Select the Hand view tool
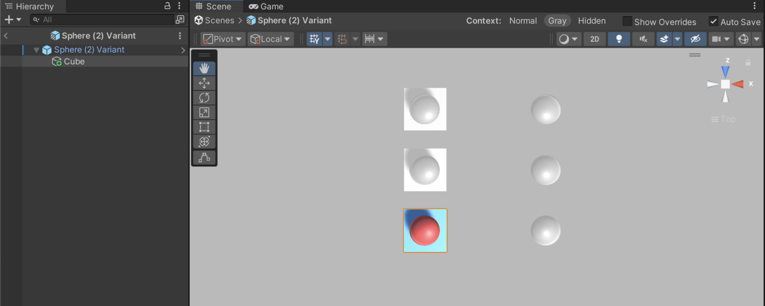 (x=204, y=68)
